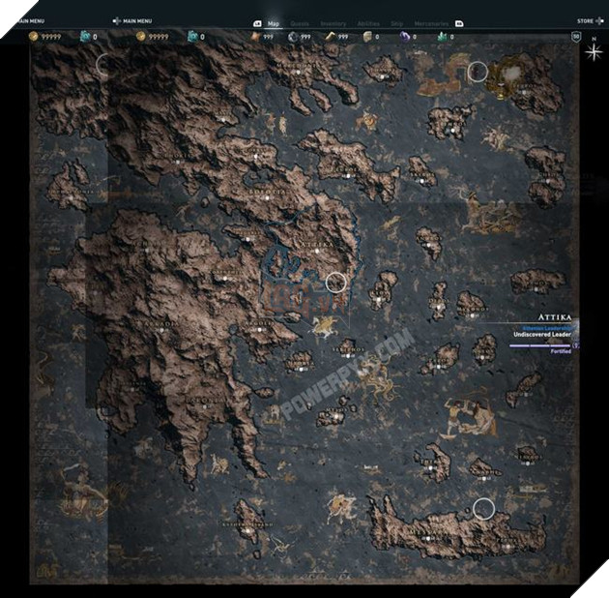Viewport: 609px width, 598px height.
Task: Open the Inventory tab
Action: (333, 24)
